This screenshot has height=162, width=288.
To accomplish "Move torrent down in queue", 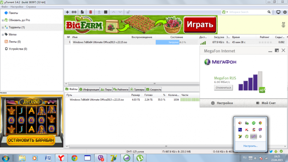I will tap(120, 12).
